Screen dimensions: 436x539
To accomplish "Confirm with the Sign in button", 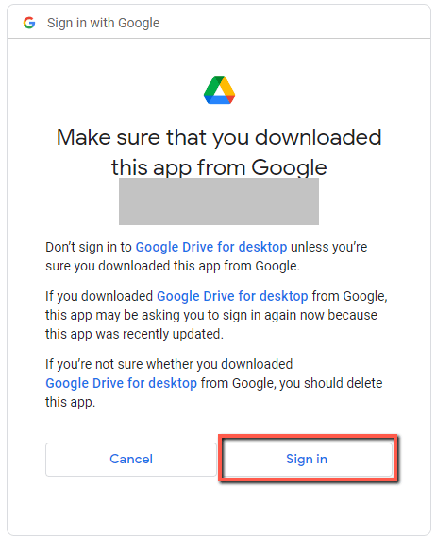I will (x=307, y=459).
